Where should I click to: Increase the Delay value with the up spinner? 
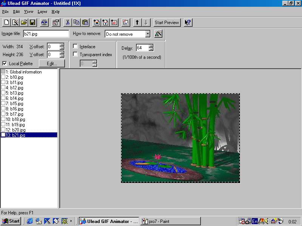click(x=151, y=46)
